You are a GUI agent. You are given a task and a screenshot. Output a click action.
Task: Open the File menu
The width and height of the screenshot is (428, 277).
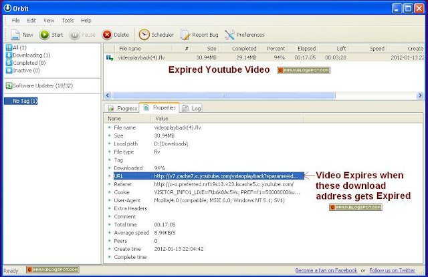point(15,21)
